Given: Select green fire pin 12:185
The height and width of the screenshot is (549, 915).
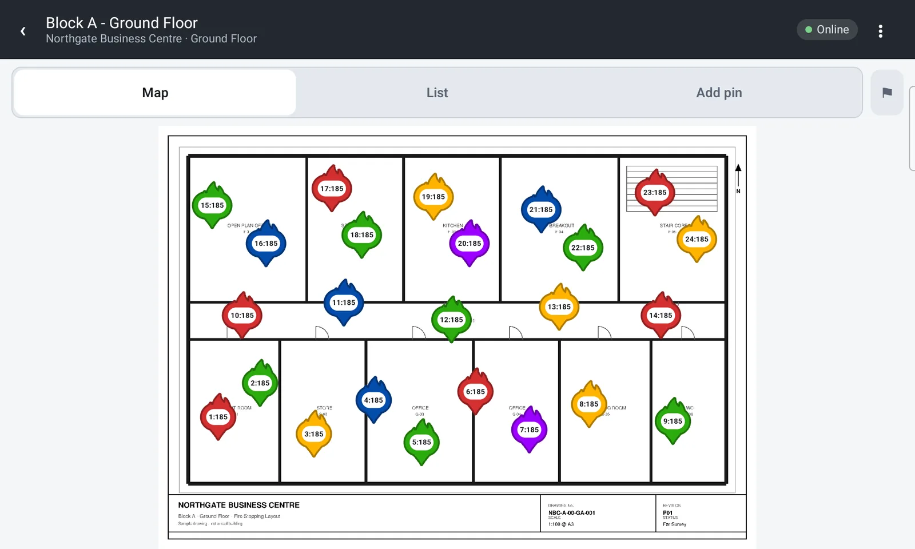Looking at the screenshot, I should [451, 320].
